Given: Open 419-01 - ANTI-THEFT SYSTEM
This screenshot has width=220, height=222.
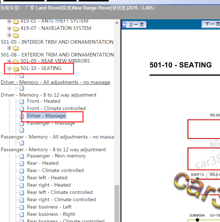Looking at the screenshot, I should (x=54, y=21).
